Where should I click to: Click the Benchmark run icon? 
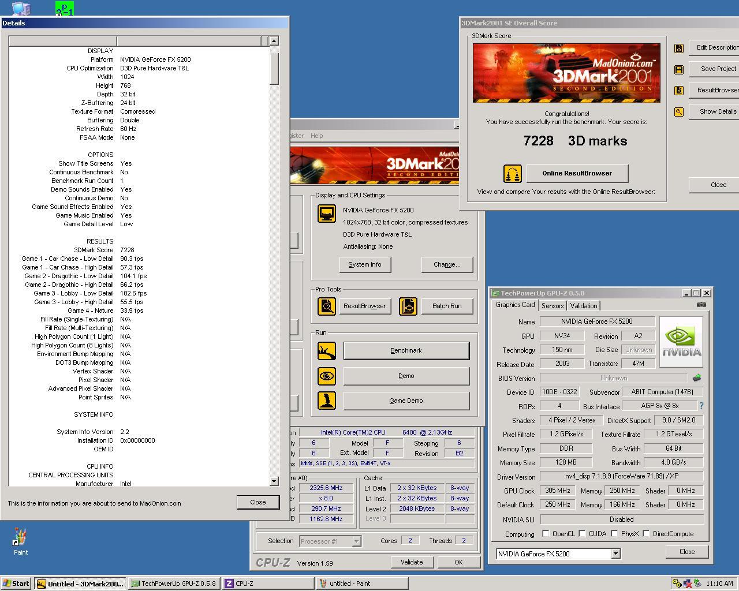coord(327,350)
